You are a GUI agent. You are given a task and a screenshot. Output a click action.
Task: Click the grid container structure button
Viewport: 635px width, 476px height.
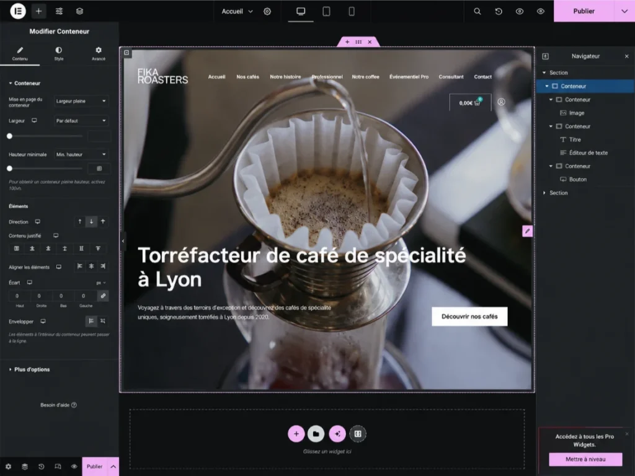point(358,433)
